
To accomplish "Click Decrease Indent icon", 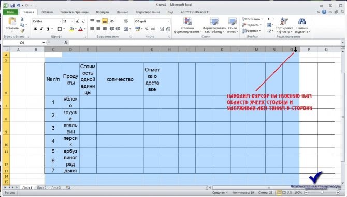I will tap(112, 29).
